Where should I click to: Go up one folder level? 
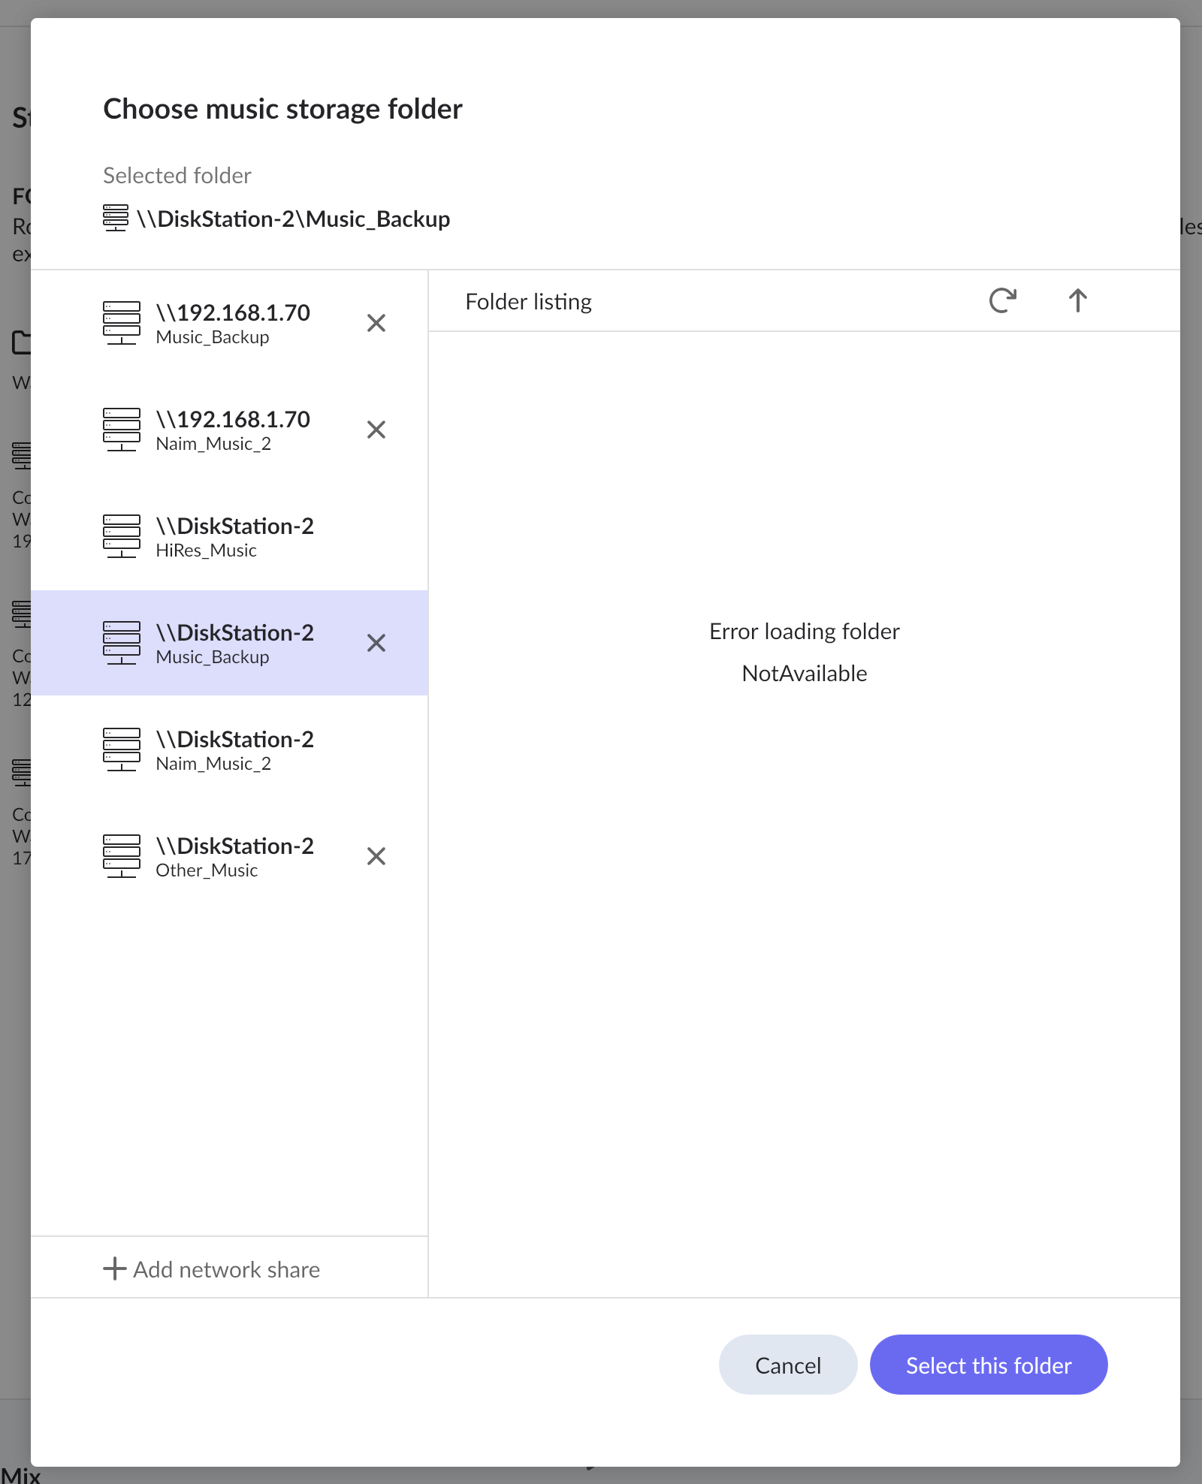coord(1077,300)
